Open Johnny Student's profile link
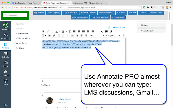Image resolution: width=173 pixels, height=108 pixels. click(65, 99)
